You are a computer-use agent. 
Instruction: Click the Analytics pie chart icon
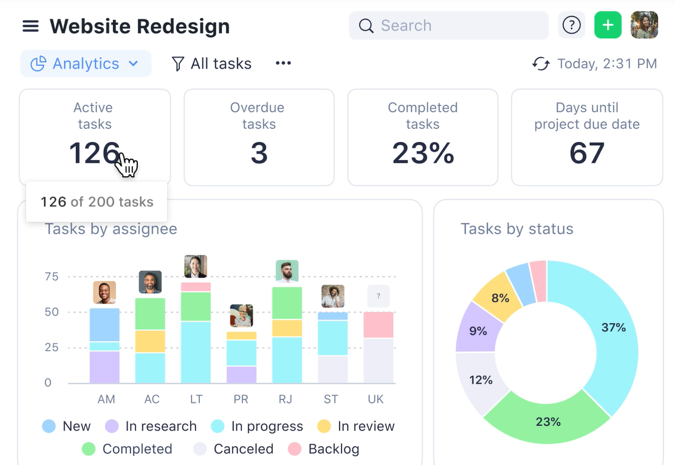[38, 64]
